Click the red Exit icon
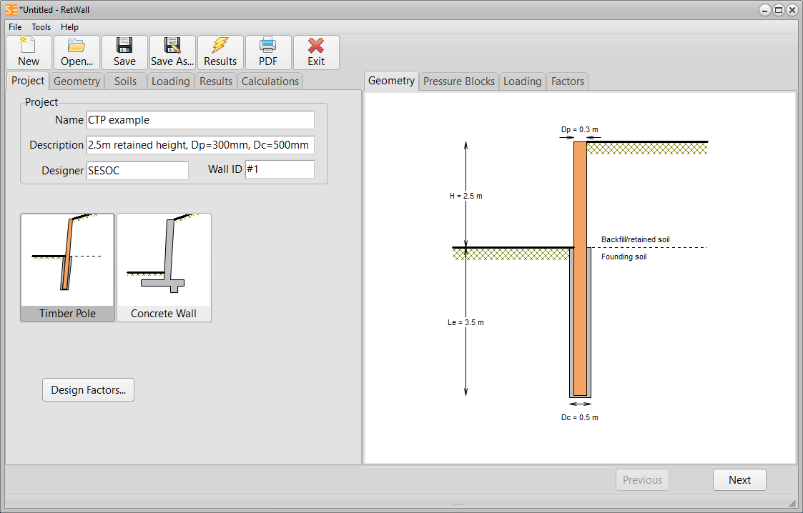803x513 pixels. click(316, 52)
